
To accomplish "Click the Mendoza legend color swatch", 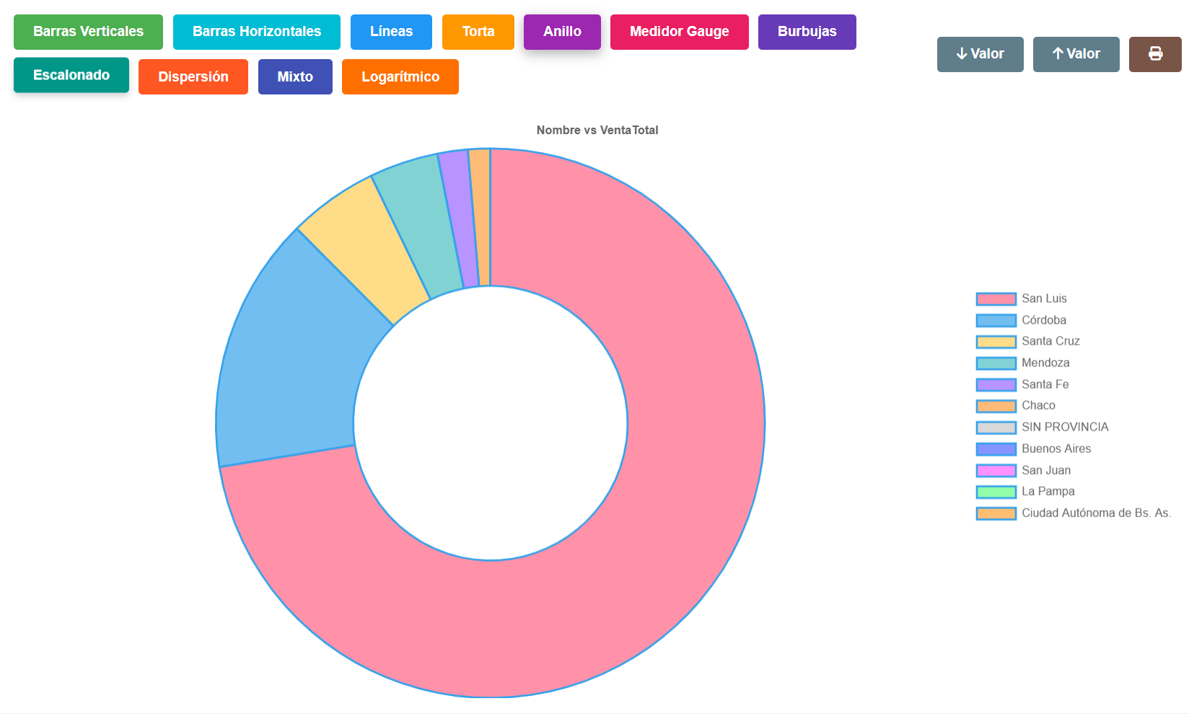I will (996, 363).
